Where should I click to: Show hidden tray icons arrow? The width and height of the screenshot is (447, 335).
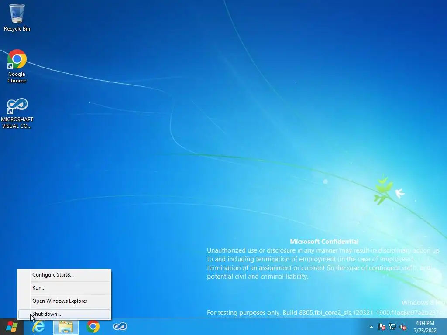pos(371,327)
